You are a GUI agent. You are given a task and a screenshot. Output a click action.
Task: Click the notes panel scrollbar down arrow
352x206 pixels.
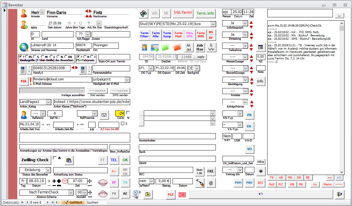pyautogui.click(x=342, y=172)
